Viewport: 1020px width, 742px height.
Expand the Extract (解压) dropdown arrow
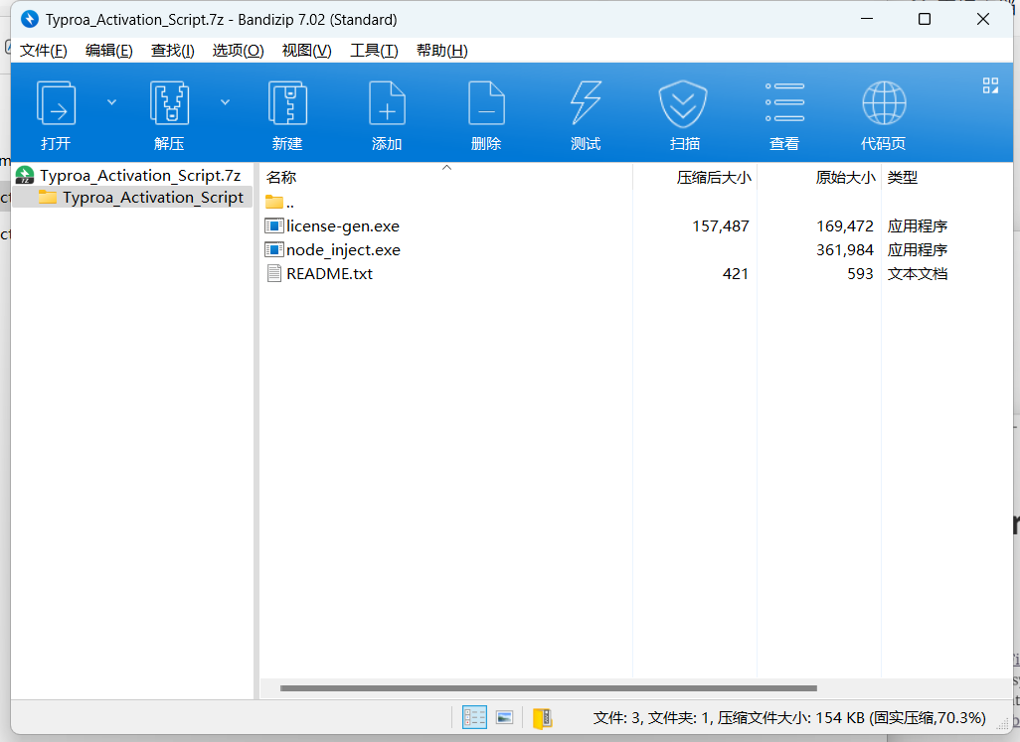[x=225, y=102]
